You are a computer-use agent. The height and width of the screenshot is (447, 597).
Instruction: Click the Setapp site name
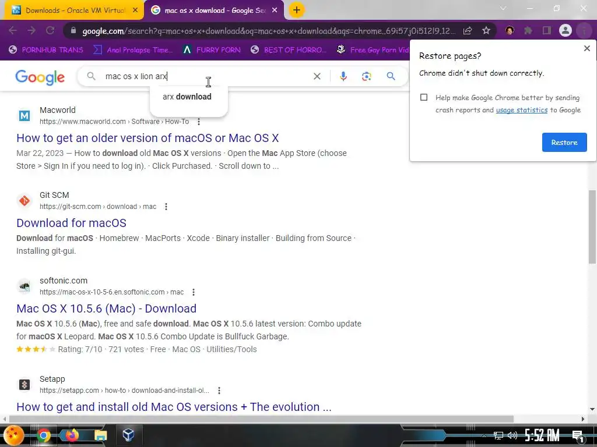(x=52, y=379)
